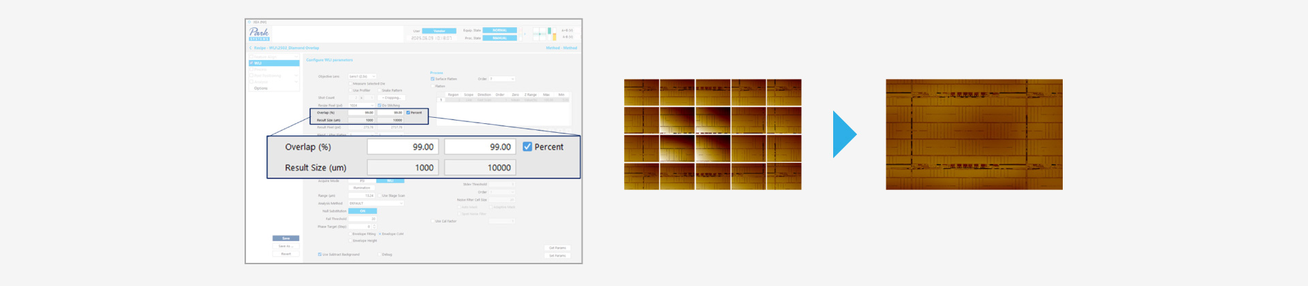
Task: Click the back chevron beside Recipe path
Action: point(250,48)
